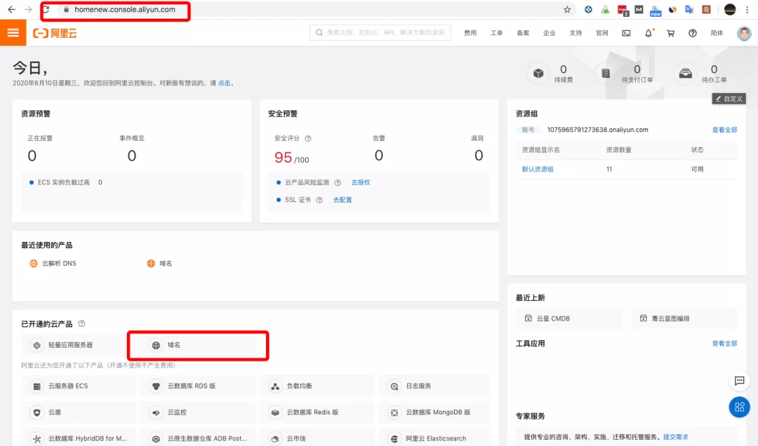Open the 费用 menu in header

470,33
